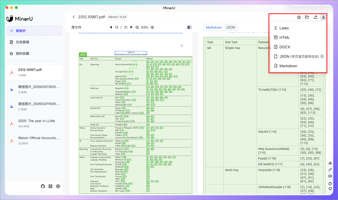
Task: Open 2025: The year in LLMs file
Action: (34, 123)
